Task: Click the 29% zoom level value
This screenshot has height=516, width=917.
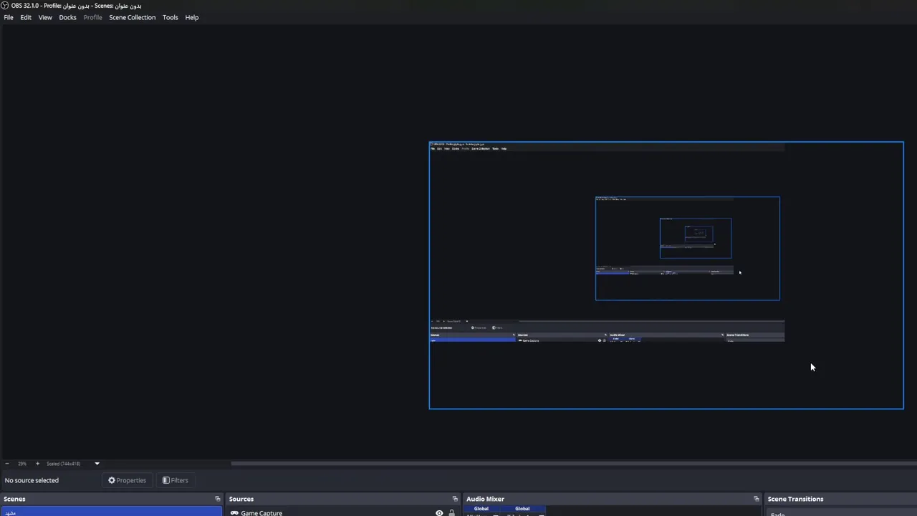Action: [22, 464]
